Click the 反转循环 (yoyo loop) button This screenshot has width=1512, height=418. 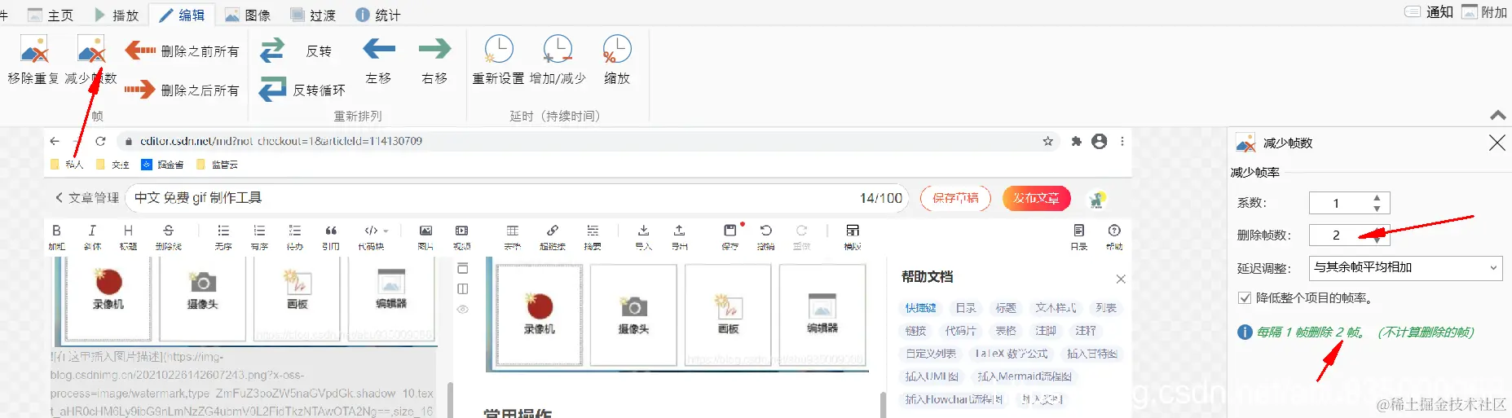(302, 90)
